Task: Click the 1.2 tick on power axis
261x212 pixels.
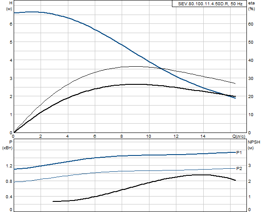Action: pyautogui.click(x=9, y=166)
